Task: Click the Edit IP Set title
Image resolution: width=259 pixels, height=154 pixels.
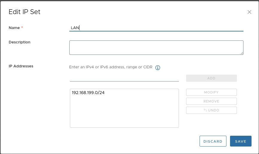Action: (24, 12)
